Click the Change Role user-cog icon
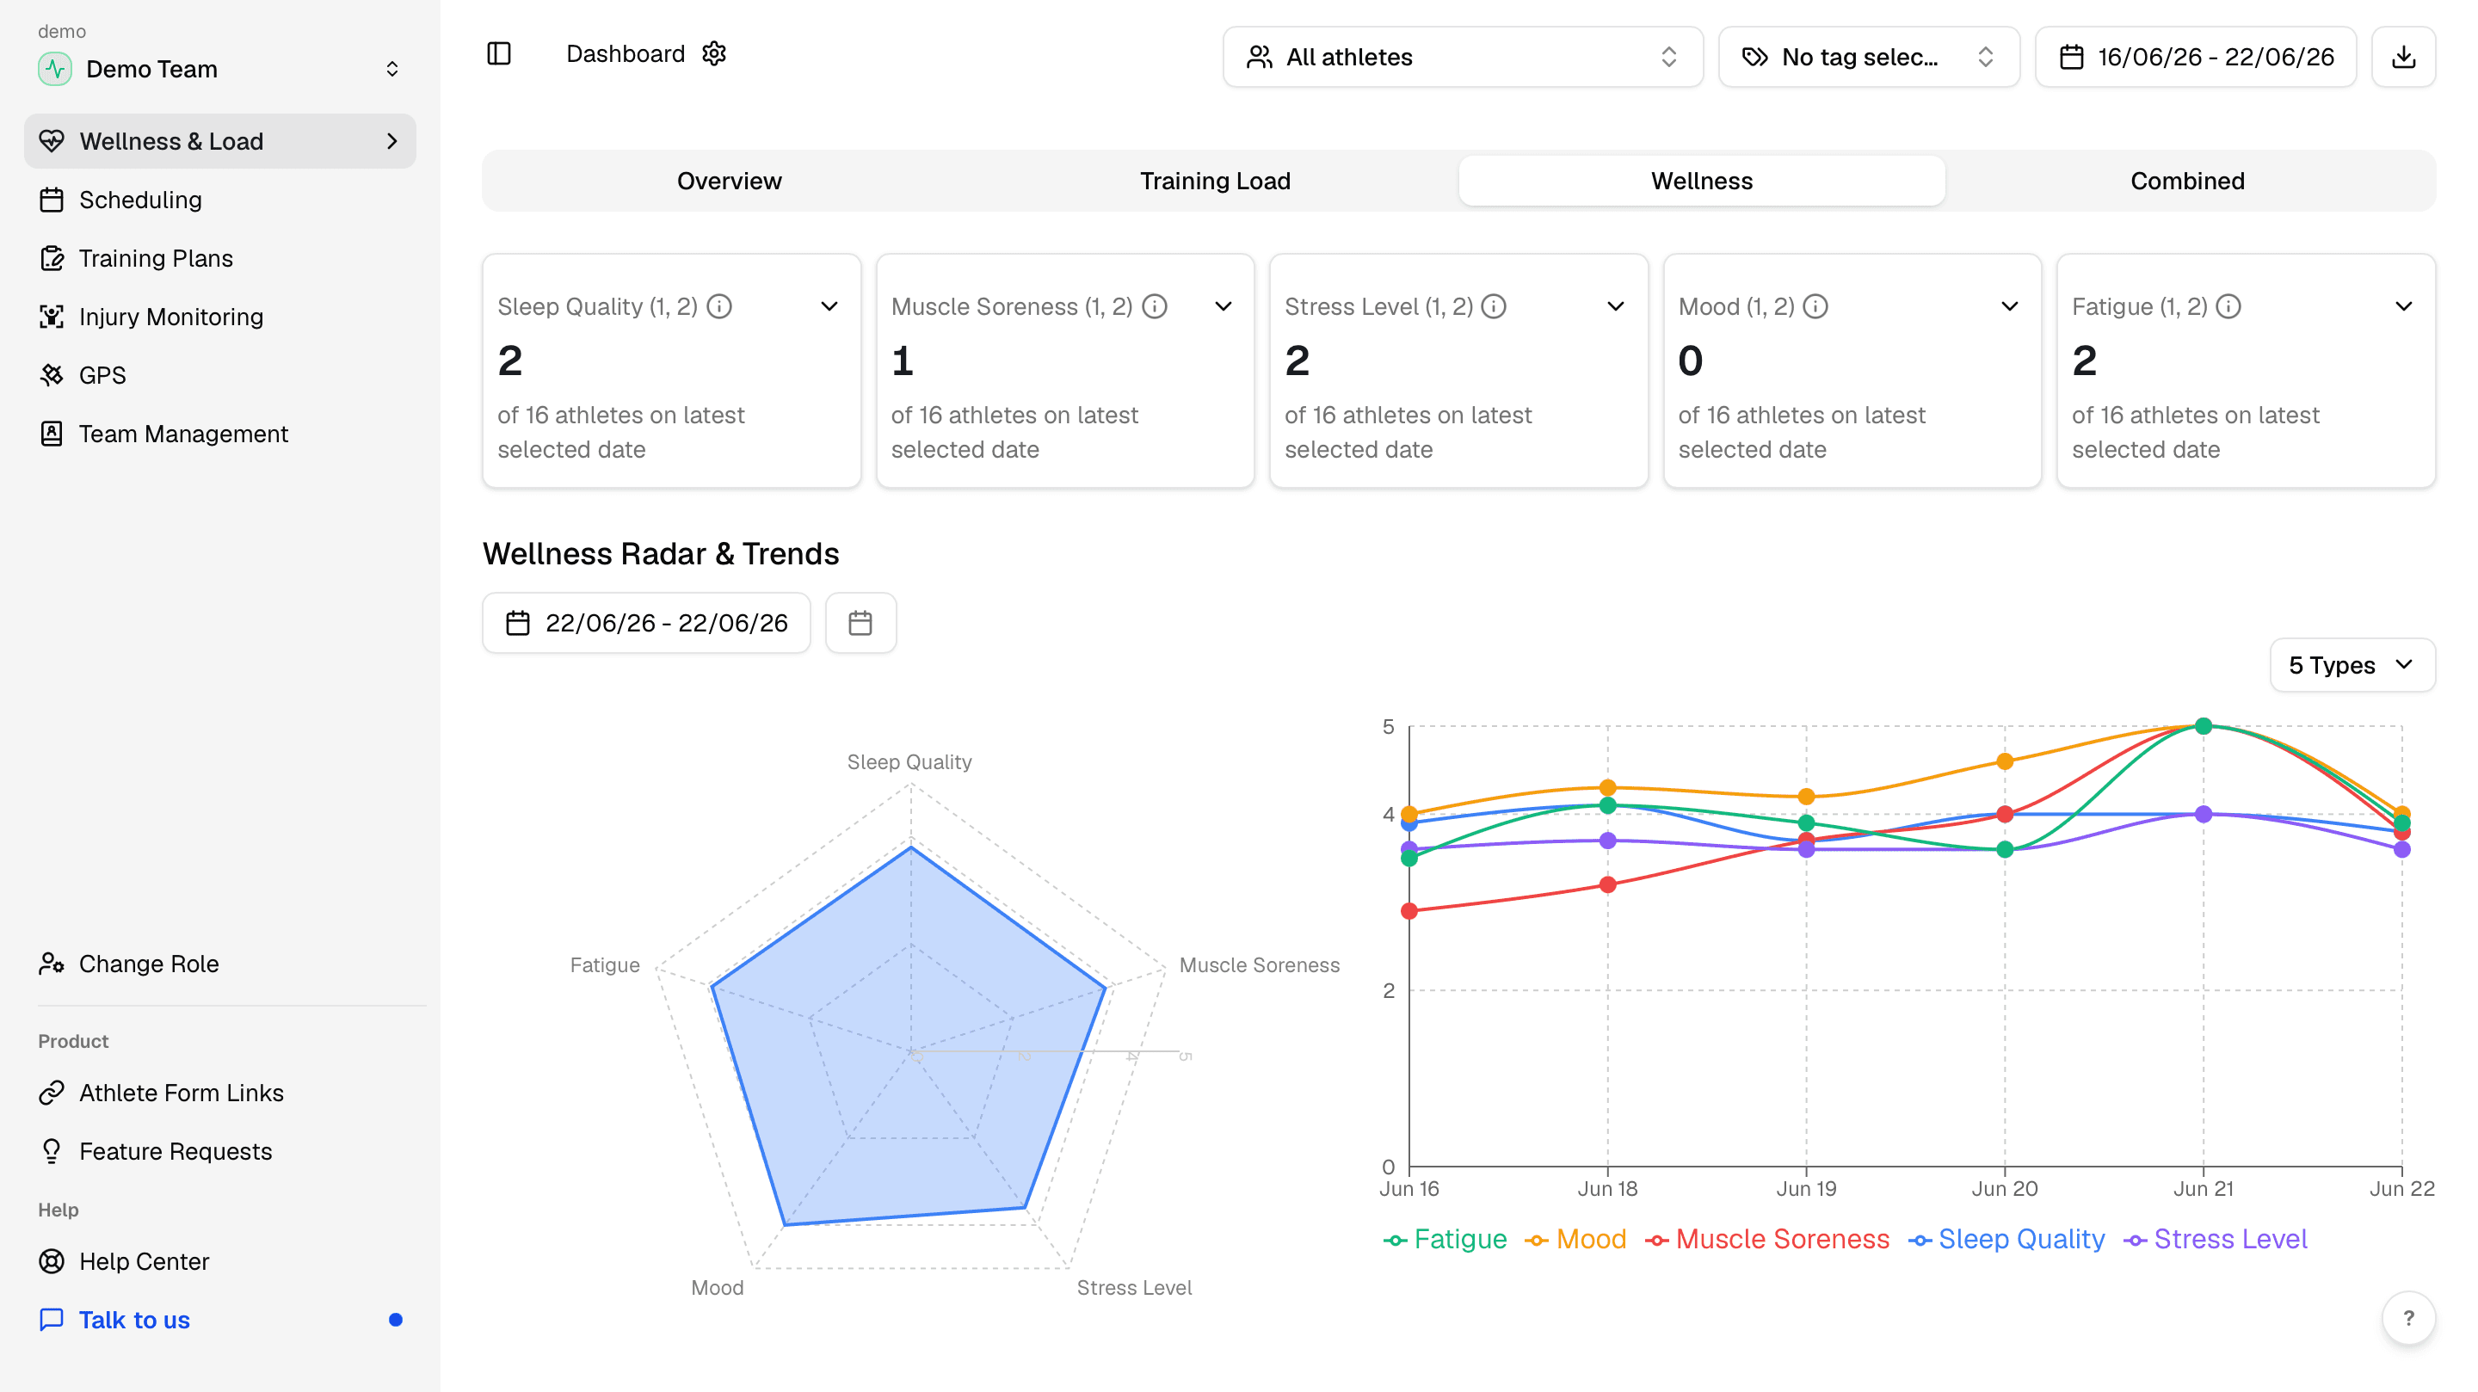This screenshot has height=1392, width=2478. tap(52, 964)
